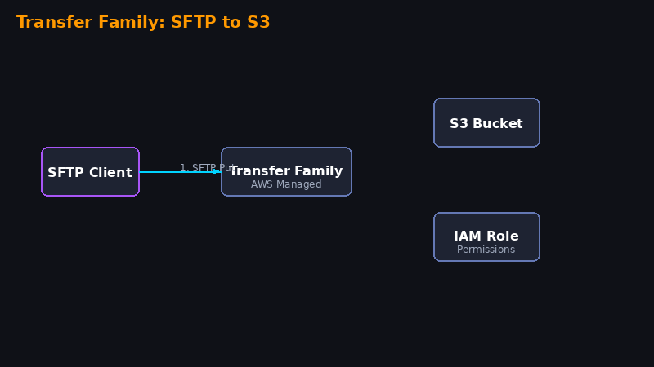Image resolution: width=654 pixels, height=367 pixels.
Task: Click the Transfer Family node box
Action: point(286,171)
